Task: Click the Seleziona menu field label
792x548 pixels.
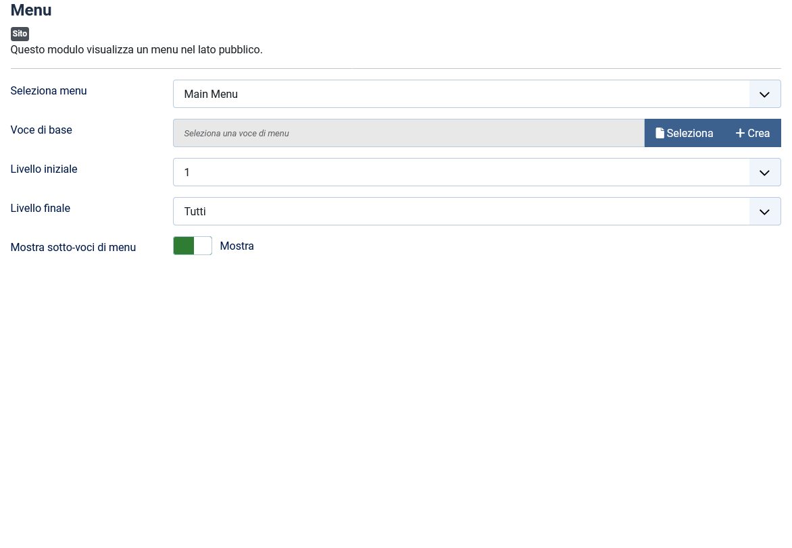Action: (x=49, y=90)
